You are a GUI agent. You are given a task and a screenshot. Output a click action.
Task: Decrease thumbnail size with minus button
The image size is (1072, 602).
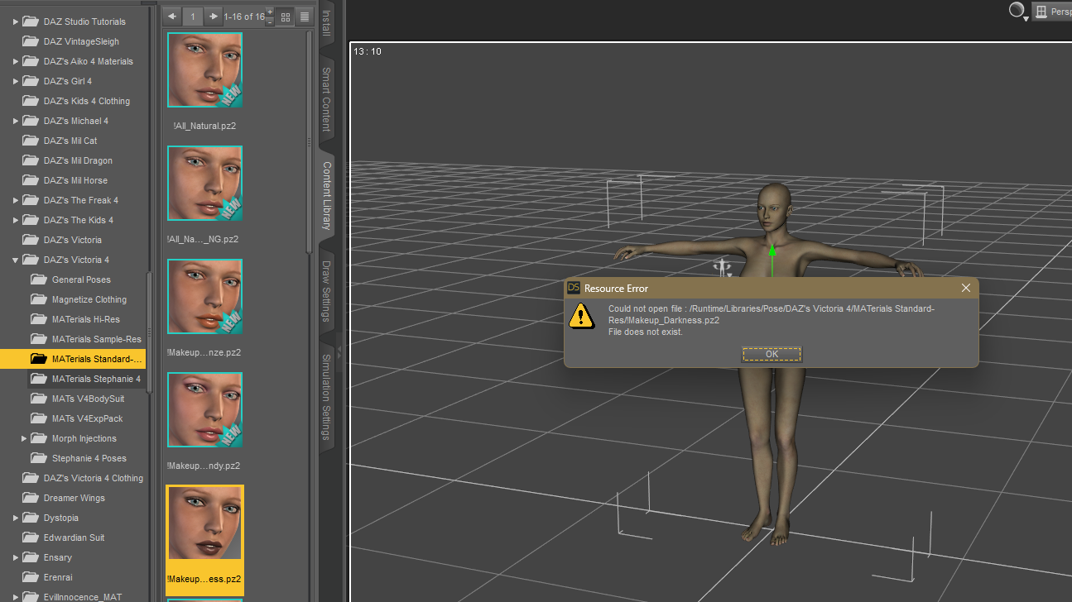(x=270, y=21)
